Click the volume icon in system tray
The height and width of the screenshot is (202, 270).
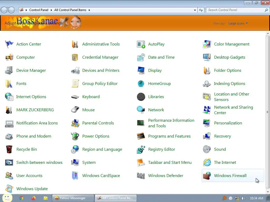[x=243, y=198]
